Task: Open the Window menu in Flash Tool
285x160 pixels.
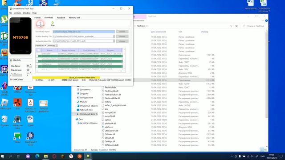Action: click(x=27, y=13)
